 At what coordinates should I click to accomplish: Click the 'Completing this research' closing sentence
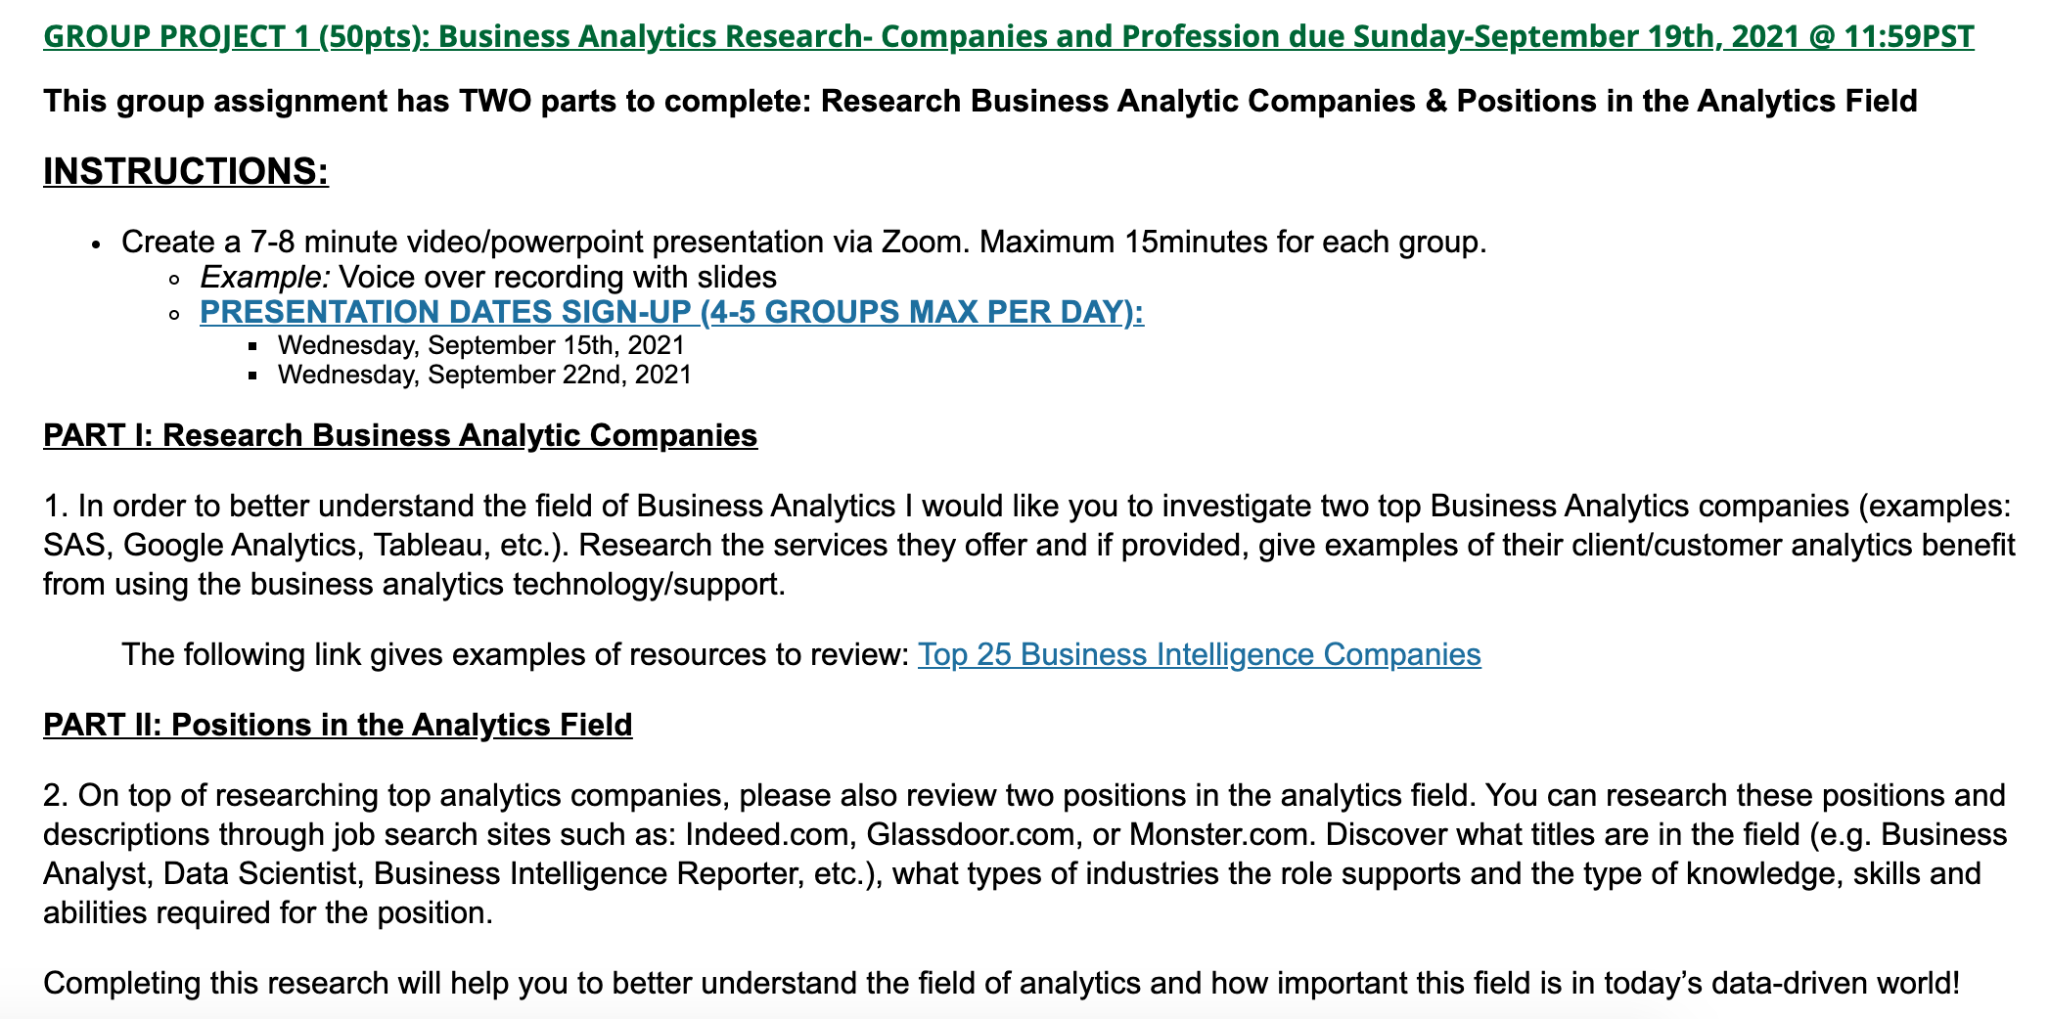1002,983
